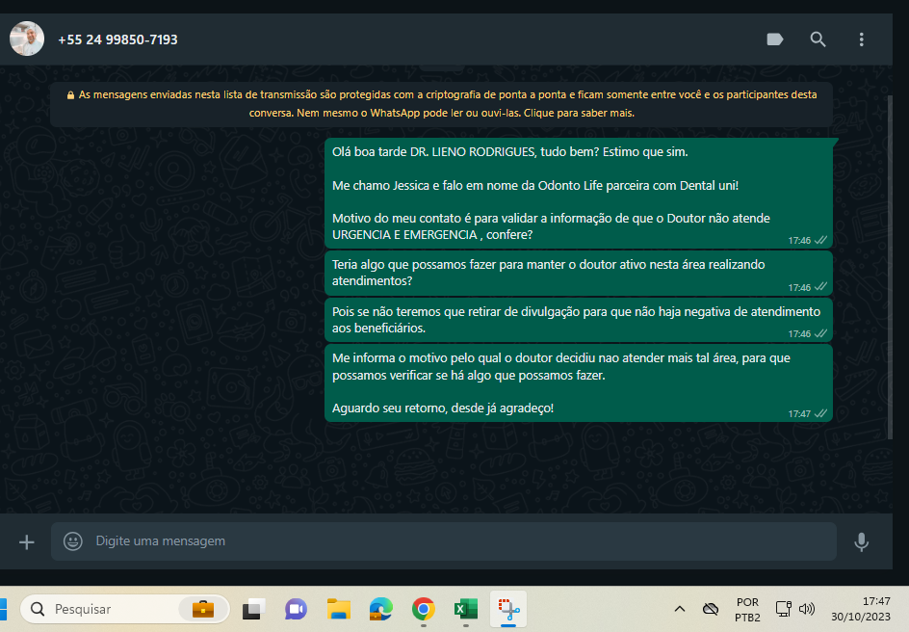This screenshot has height=632, width=909.
Task: Click double-check ticks on 17:47 message
Action: 820,413
